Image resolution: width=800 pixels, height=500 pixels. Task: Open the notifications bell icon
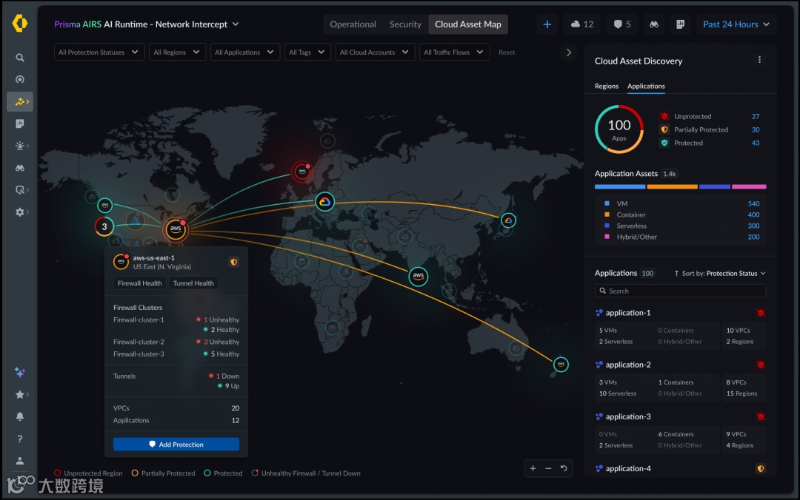pos(20,416)
